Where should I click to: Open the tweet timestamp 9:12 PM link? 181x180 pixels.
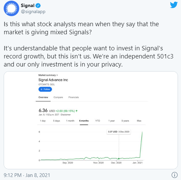12,175
